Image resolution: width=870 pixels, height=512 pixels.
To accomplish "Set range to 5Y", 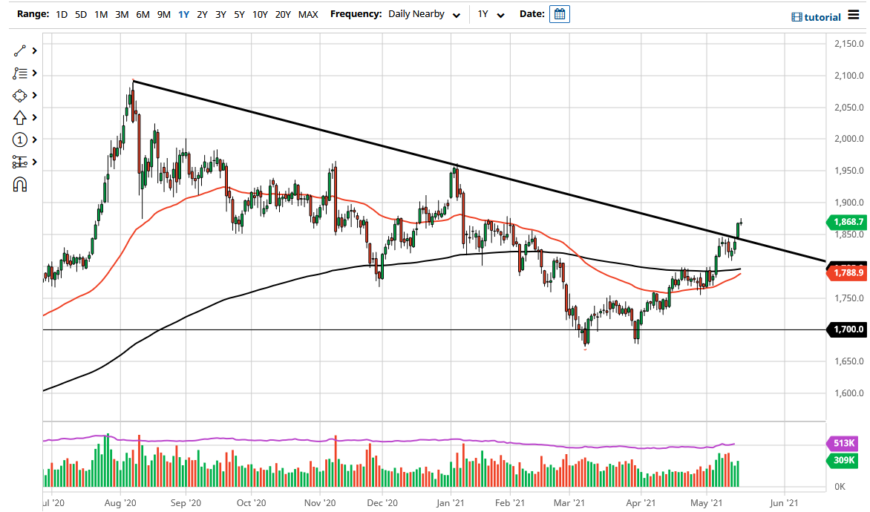I will pos(239,14).
